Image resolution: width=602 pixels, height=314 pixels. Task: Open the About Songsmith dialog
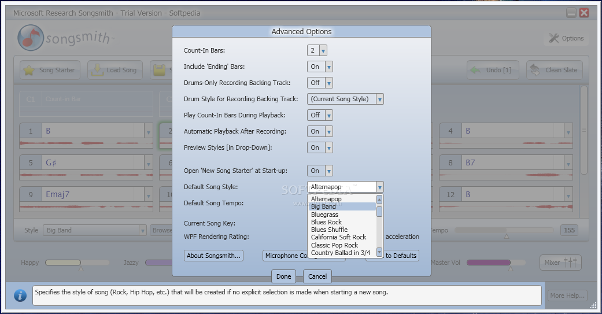click(213, 256)
